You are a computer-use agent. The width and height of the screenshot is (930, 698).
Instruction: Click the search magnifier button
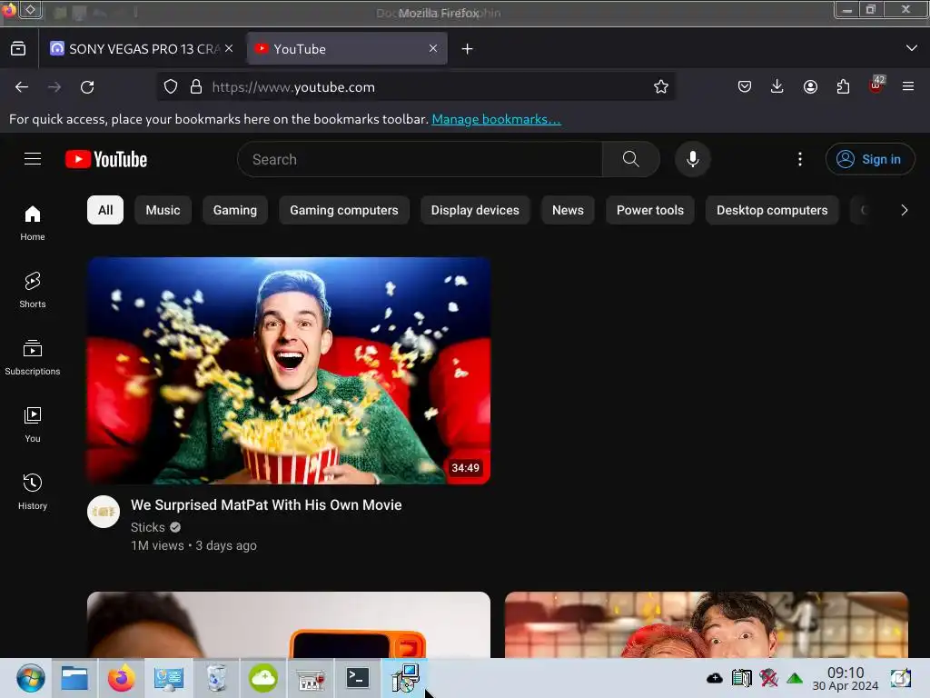[x=630, y=159]
